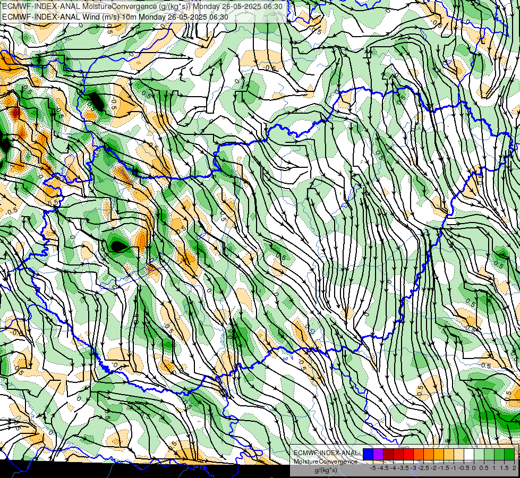Image resolution: width=520 pixels, height=478 pixels.
Task: Click the -2 value on legend scale
Action: coord(433,468)
